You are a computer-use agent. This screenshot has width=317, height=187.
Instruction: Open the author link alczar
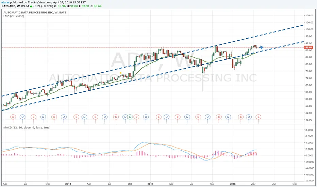(5, 2)
